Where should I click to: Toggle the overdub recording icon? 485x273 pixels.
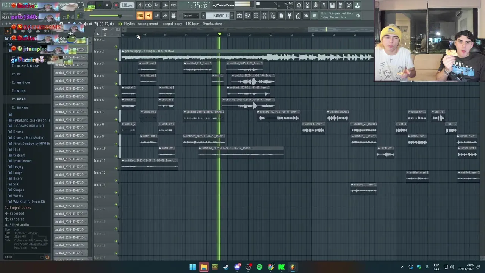pos(165,5)
